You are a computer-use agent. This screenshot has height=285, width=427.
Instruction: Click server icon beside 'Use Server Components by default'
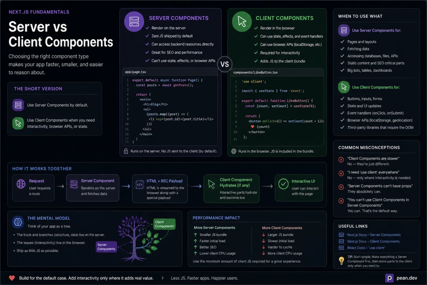18,105
